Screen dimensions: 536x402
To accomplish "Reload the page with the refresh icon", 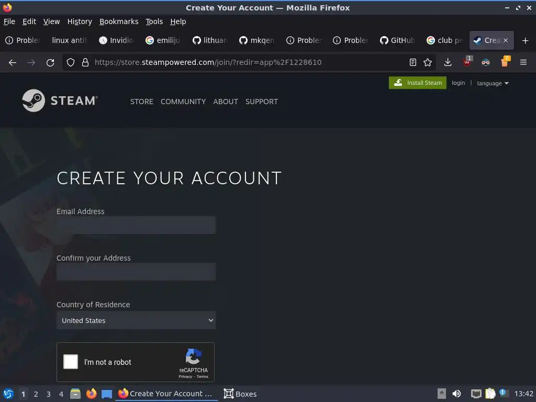I will pos(50,63).
